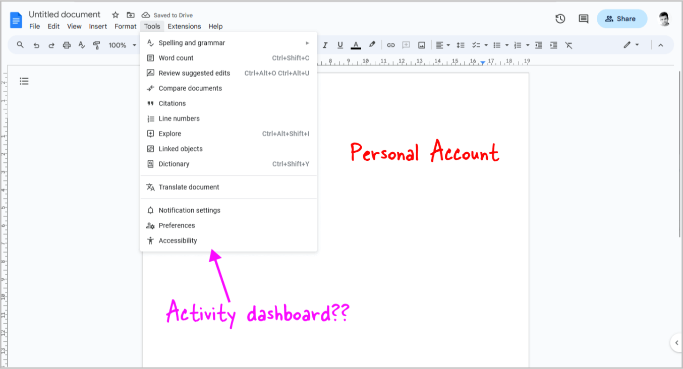This screenshot has height=369, width=683.
Task: Open the Format menu
Action: [x=125, y=26]
